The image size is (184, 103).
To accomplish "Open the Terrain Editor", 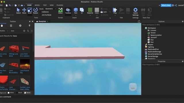I will (x=60, y=11).
